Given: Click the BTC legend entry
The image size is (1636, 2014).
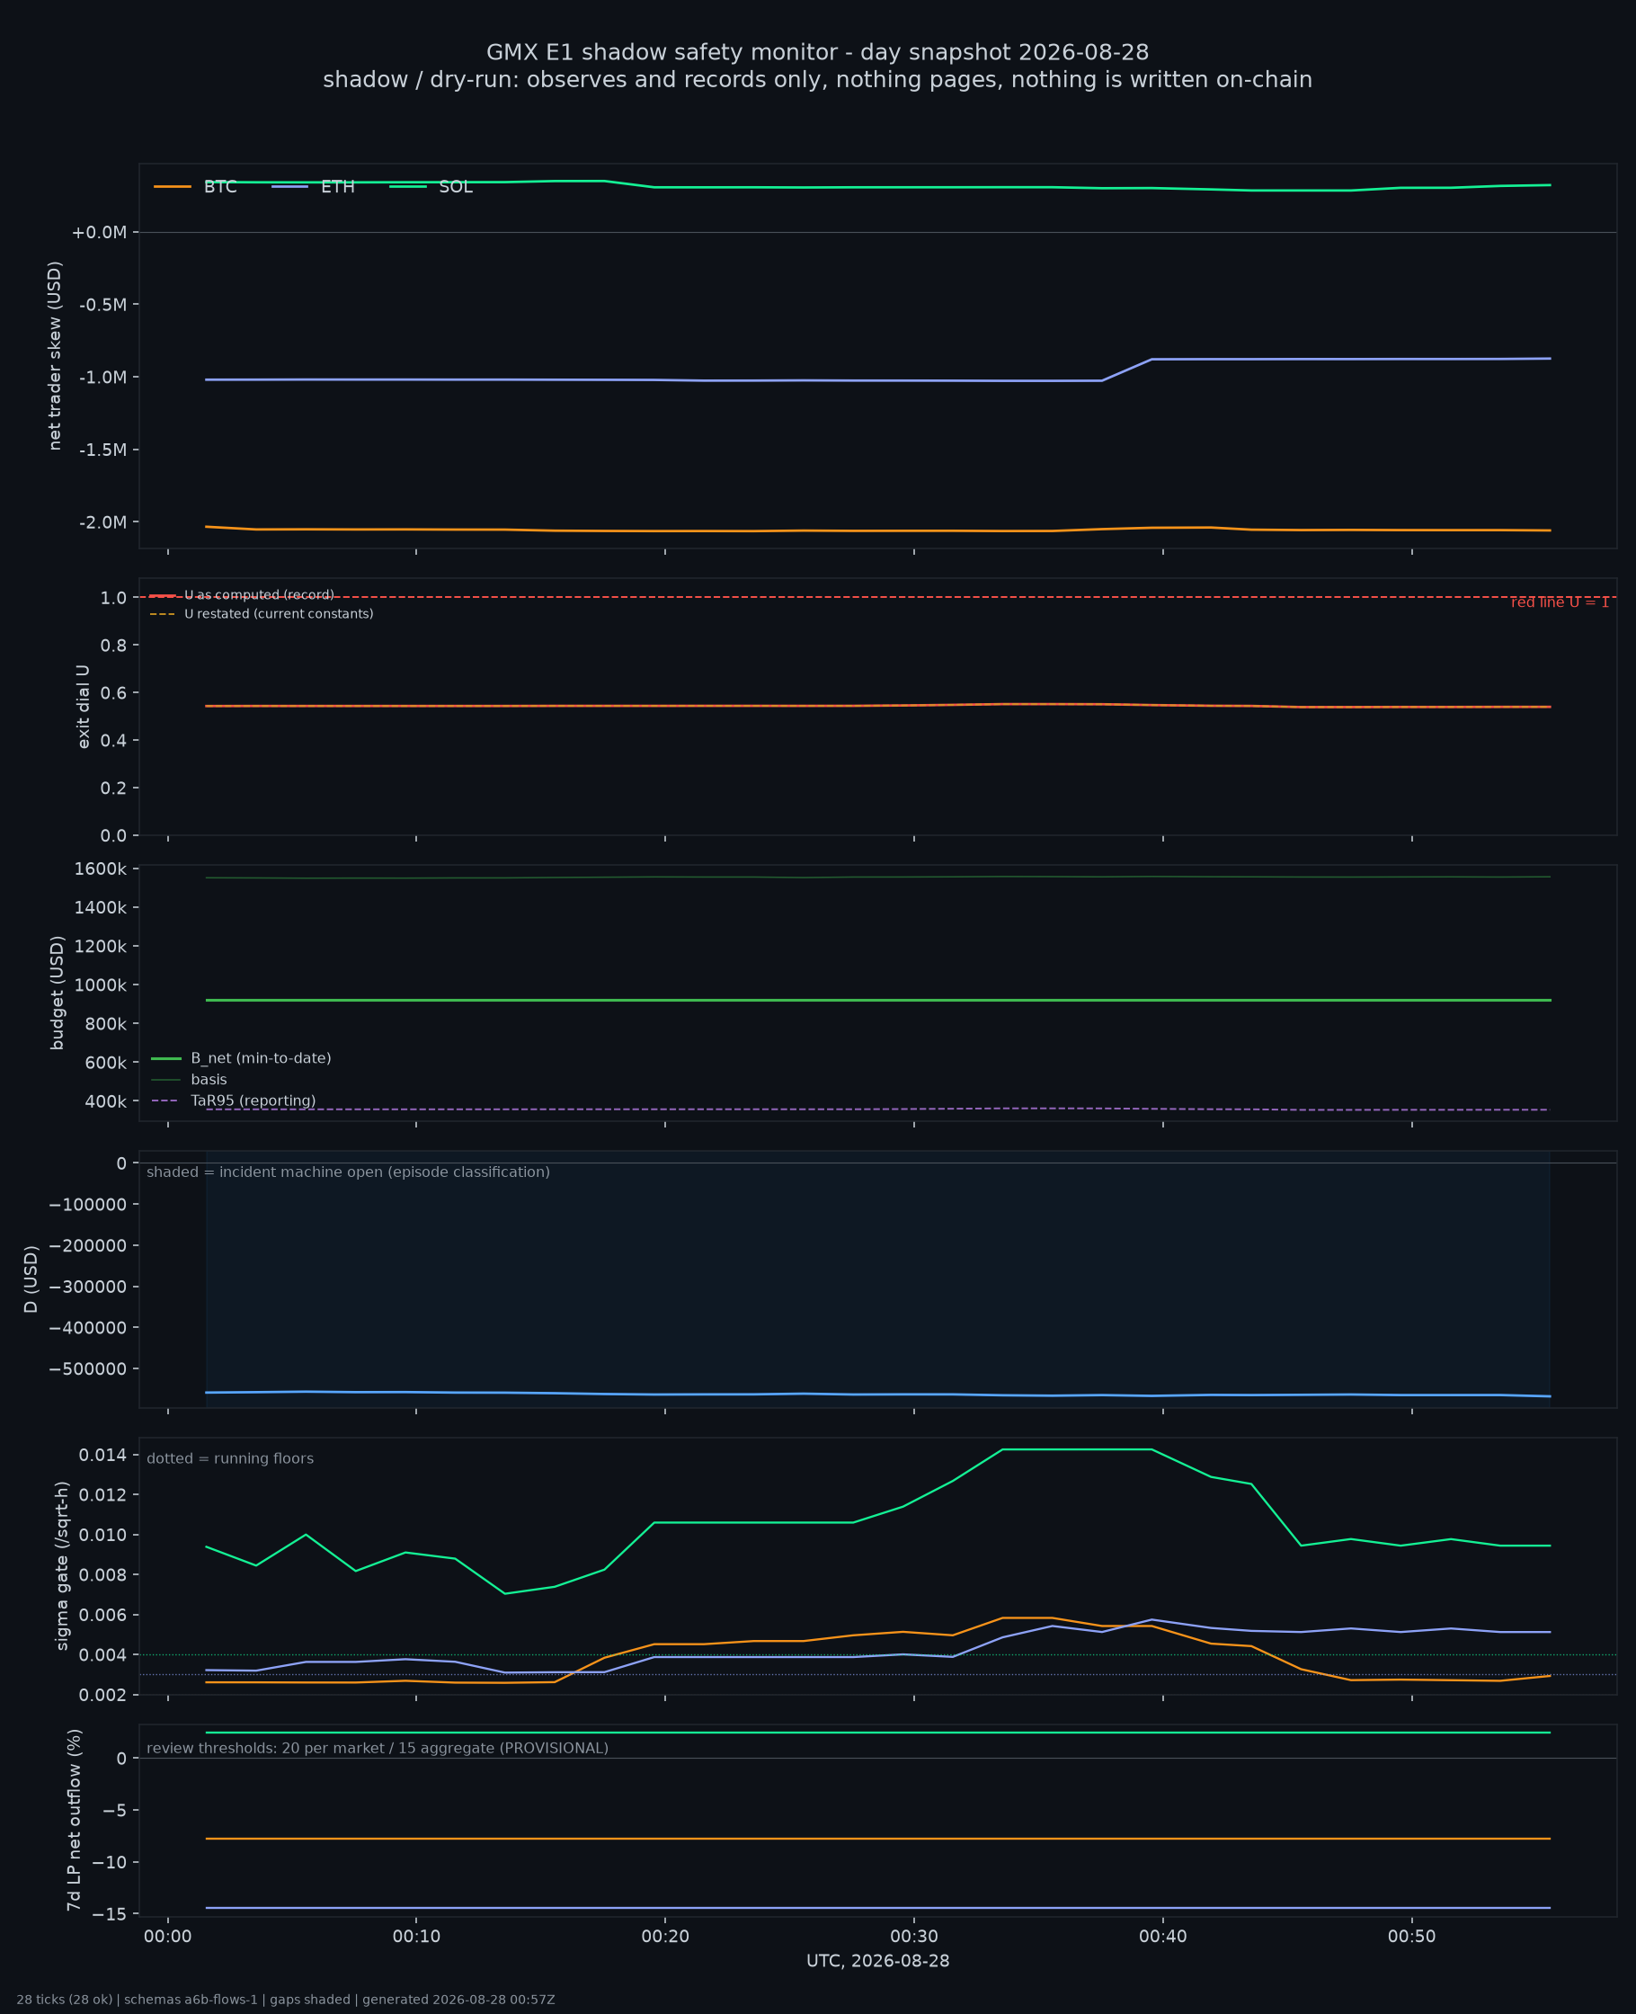Looking at the screenshot, I should [195, 187].
